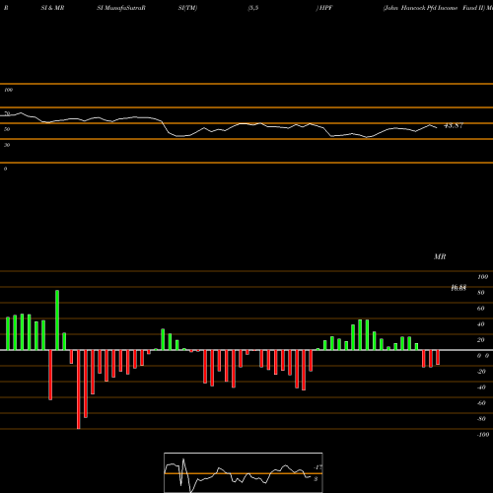The width and height of the screenshot is (493, 493).
Task: Click the MR axis label -20
Action: 481,372
